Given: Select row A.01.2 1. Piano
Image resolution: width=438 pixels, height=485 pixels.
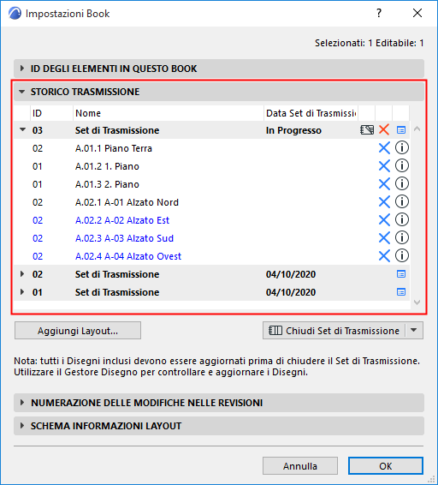Looking at the screenshot, I should pos(211,165).
